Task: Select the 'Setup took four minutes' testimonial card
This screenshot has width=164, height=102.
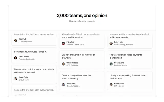Action: coord(34,55)
